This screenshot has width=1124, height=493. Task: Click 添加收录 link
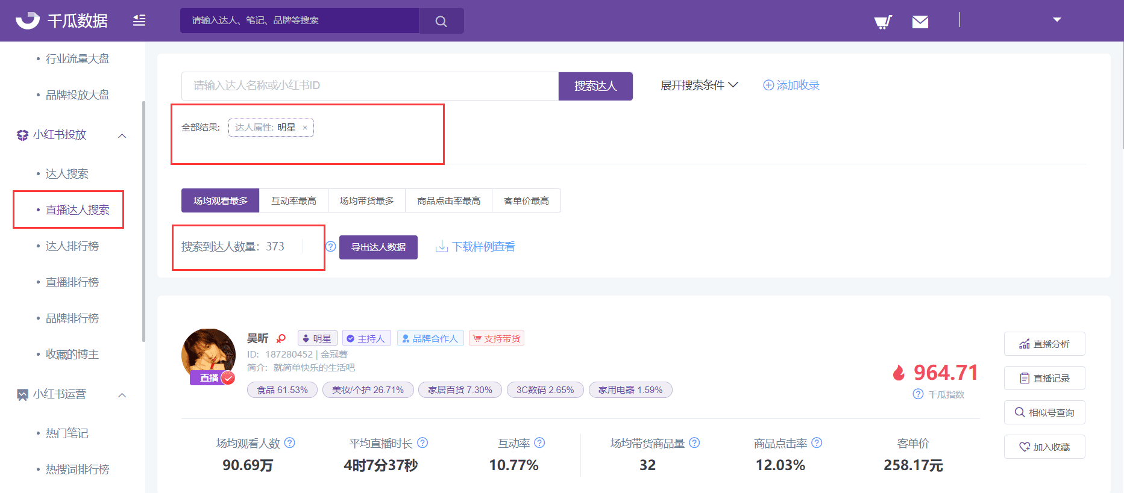pyautogui.click(x=791, y=85)
